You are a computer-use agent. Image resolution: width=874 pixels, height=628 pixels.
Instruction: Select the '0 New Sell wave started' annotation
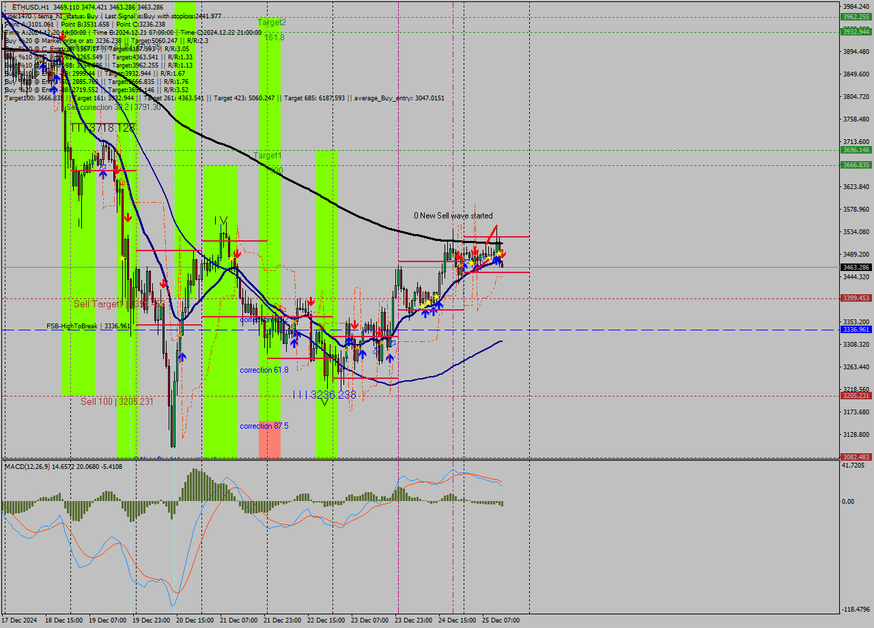453,216
